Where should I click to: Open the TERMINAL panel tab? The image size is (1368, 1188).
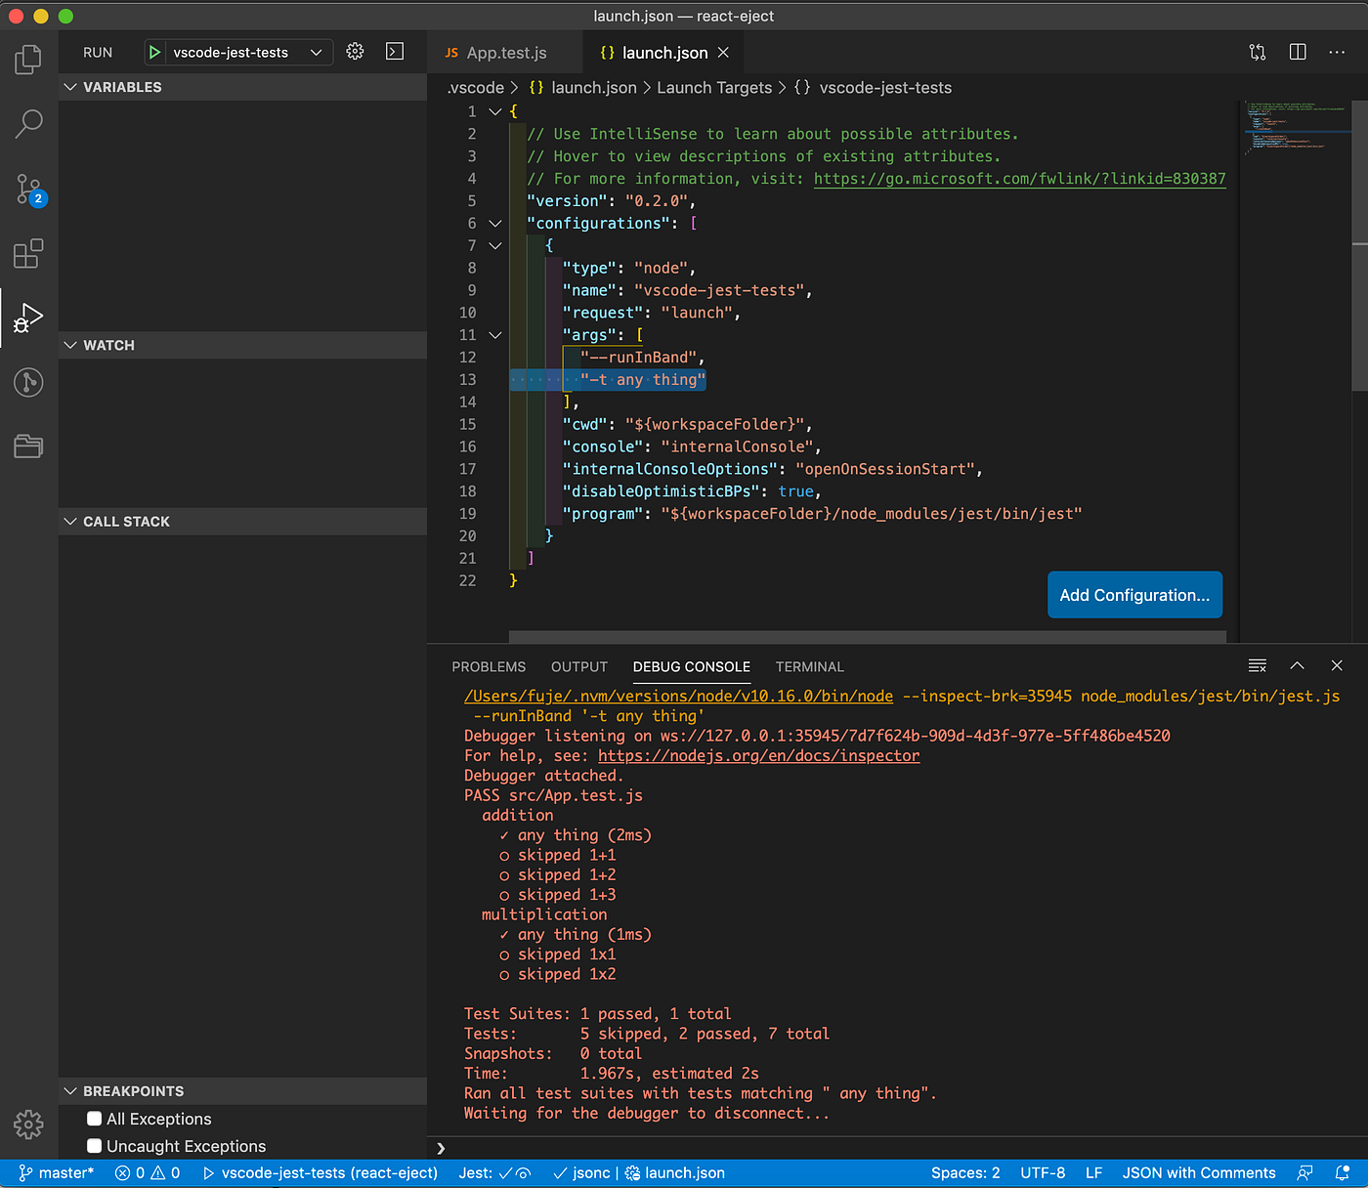click(809, 666)
